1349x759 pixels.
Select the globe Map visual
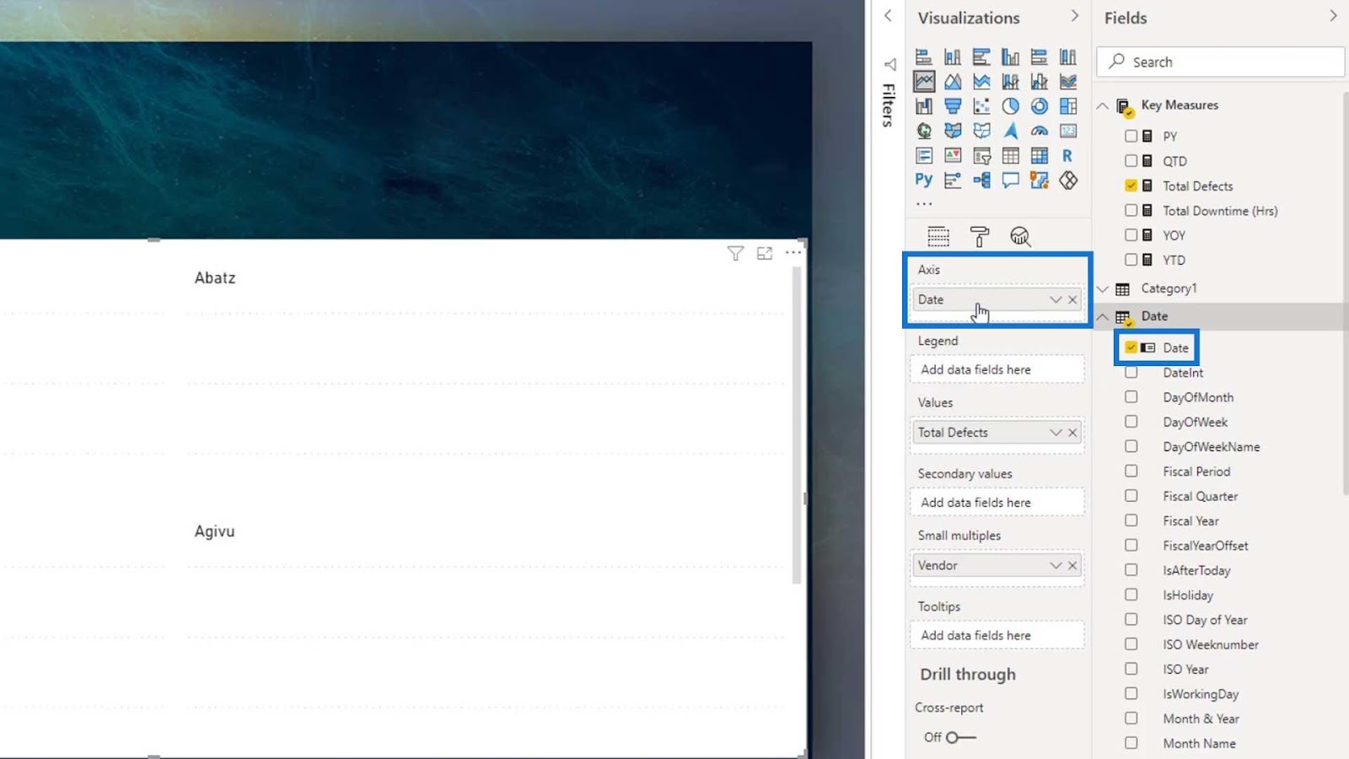coord(924,131)
